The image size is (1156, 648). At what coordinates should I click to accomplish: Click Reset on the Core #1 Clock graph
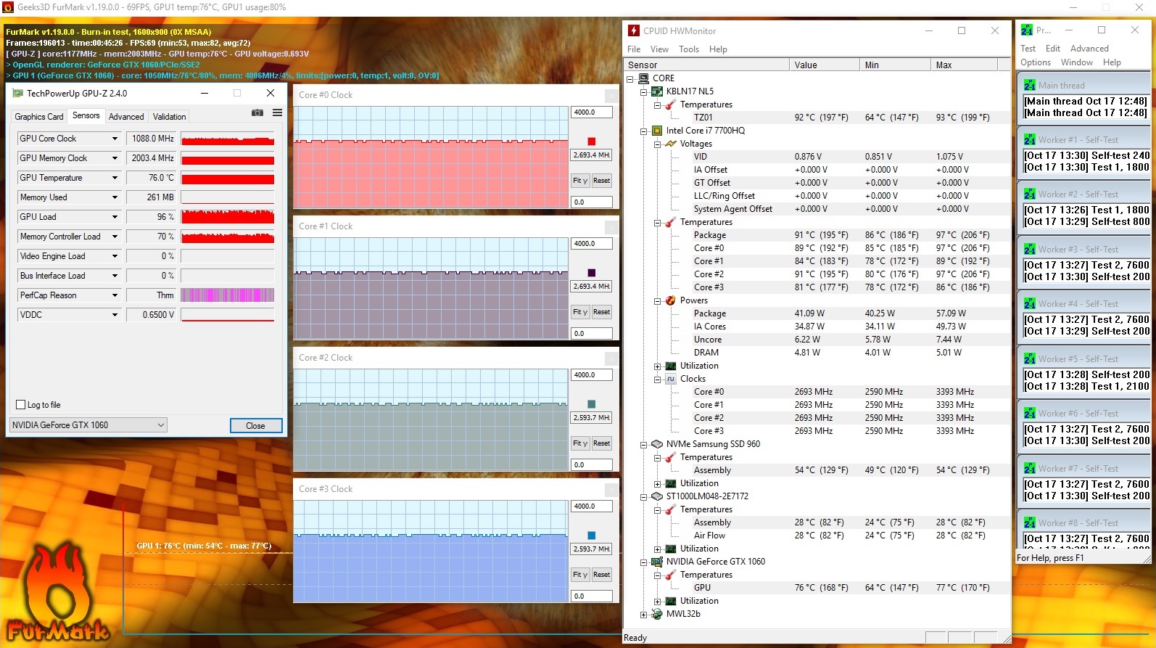pos(602,312)
